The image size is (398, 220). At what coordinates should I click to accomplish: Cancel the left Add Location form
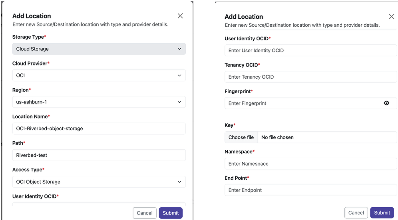145,213
